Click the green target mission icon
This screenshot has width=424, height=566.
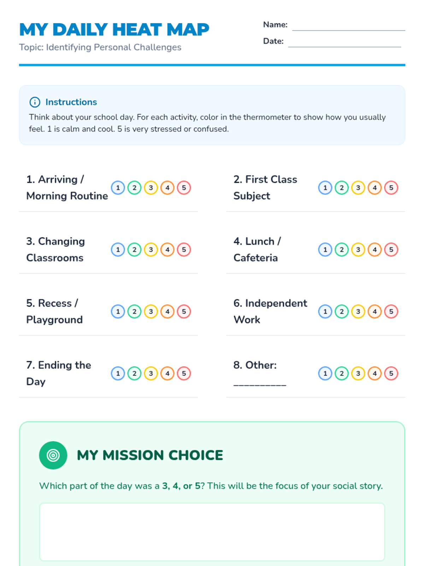pos(53,455)
